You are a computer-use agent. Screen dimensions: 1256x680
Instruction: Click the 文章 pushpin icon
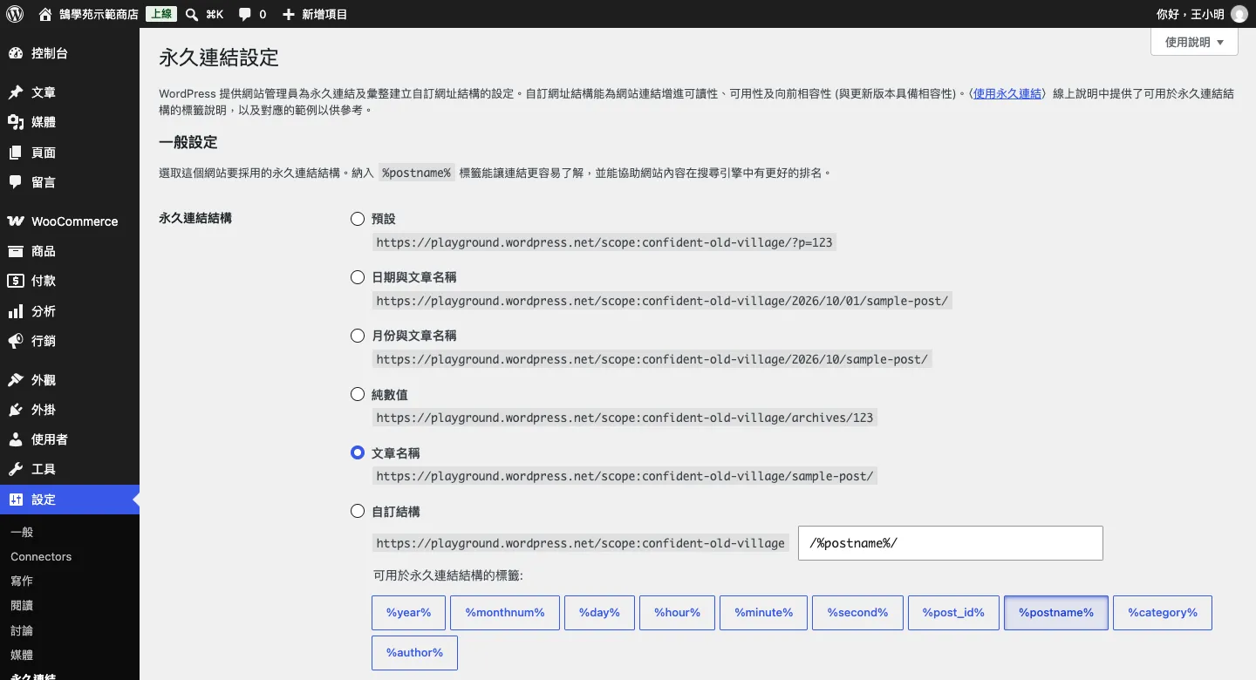tap(16, 92)
